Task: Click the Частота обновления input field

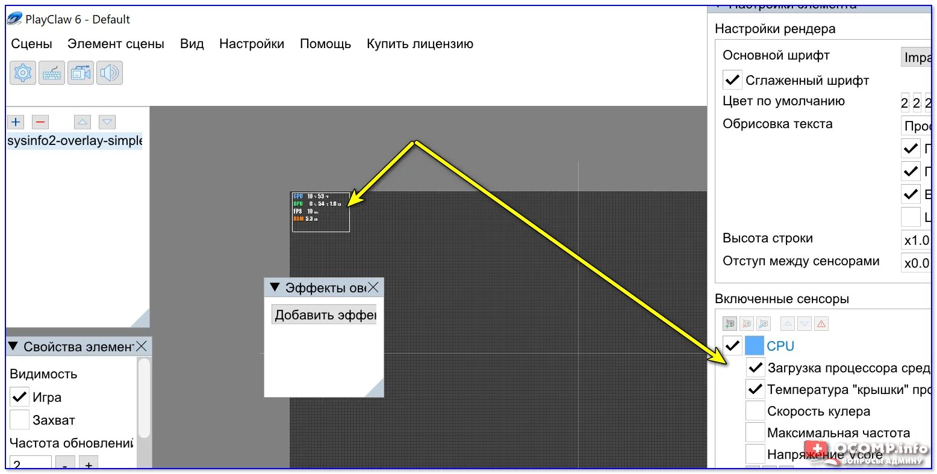Action: [31, 464]
